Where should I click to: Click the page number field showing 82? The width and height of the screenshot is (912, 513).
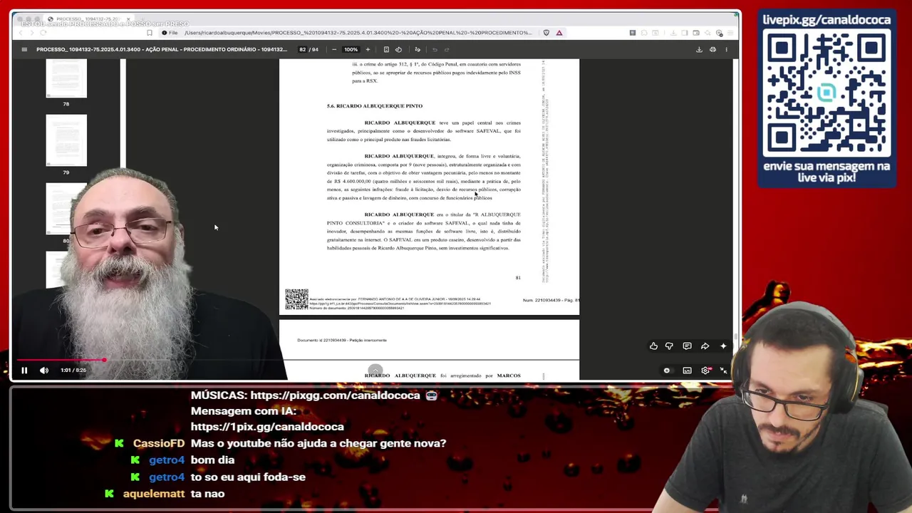303,49
